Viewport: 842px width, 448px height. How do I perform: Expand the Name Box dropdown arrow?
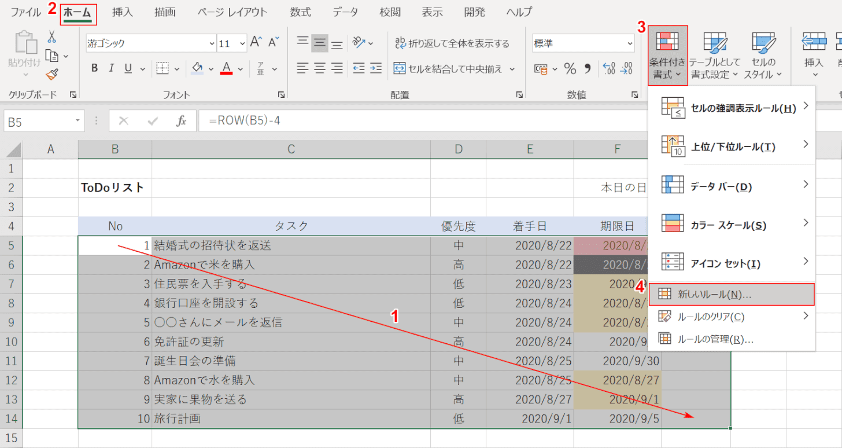click(78, 121)
